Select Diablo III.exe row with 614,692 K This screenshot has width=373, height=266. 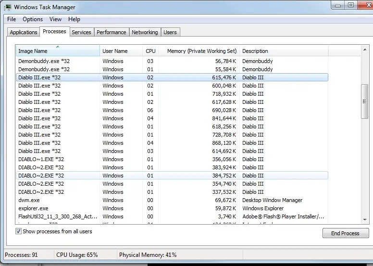pos(172,151)
